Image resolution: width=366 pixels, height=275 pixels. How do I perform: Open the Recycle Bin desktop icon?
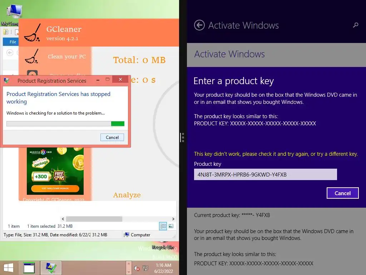[163, 246]
